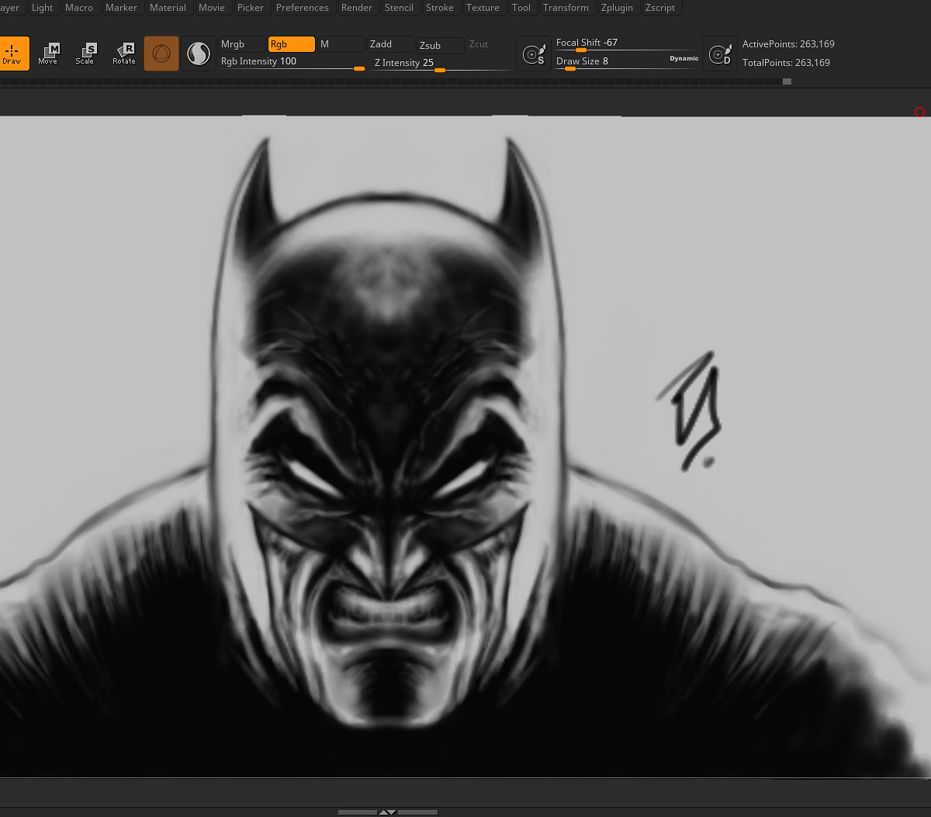Select the Move tool
This screenshot has width=931, height=817.
click(48, 54)
